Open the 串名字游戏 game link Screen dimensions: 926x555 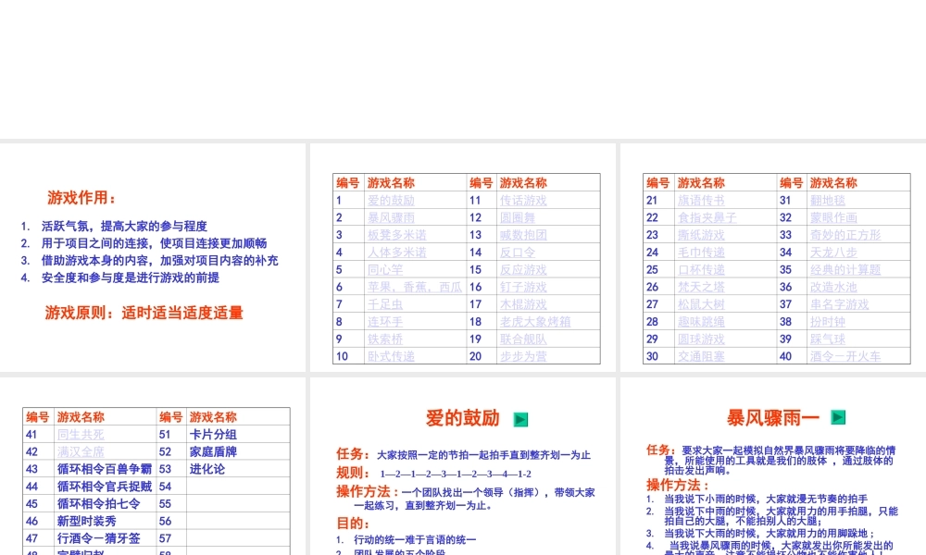(839, 304)
